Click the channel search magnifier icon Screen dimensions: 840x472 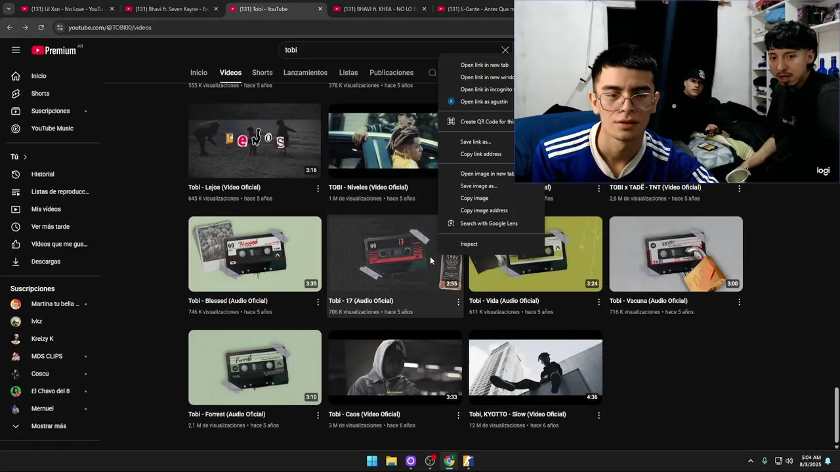432,73
